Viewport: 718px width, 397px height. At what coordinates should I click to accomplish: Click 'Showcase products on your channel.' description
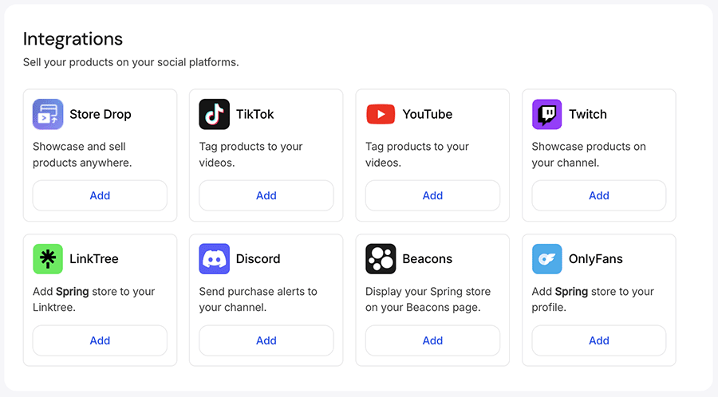589,155
